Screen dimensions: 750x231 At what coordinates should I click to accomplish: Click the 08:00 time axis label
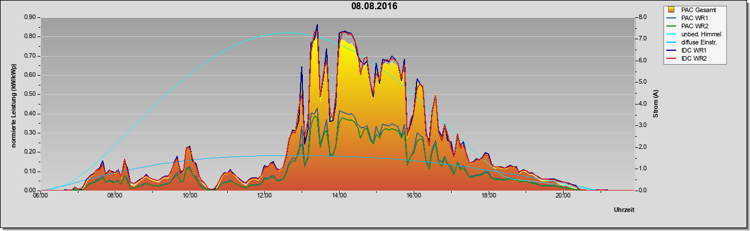[x=114, y=196]
